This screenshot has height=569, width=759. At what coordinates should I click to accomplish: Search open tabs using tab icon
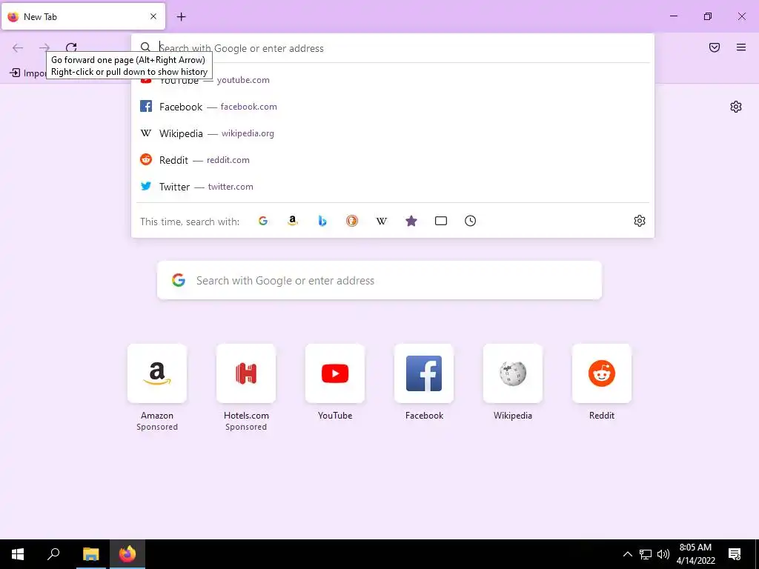[440, 221]
